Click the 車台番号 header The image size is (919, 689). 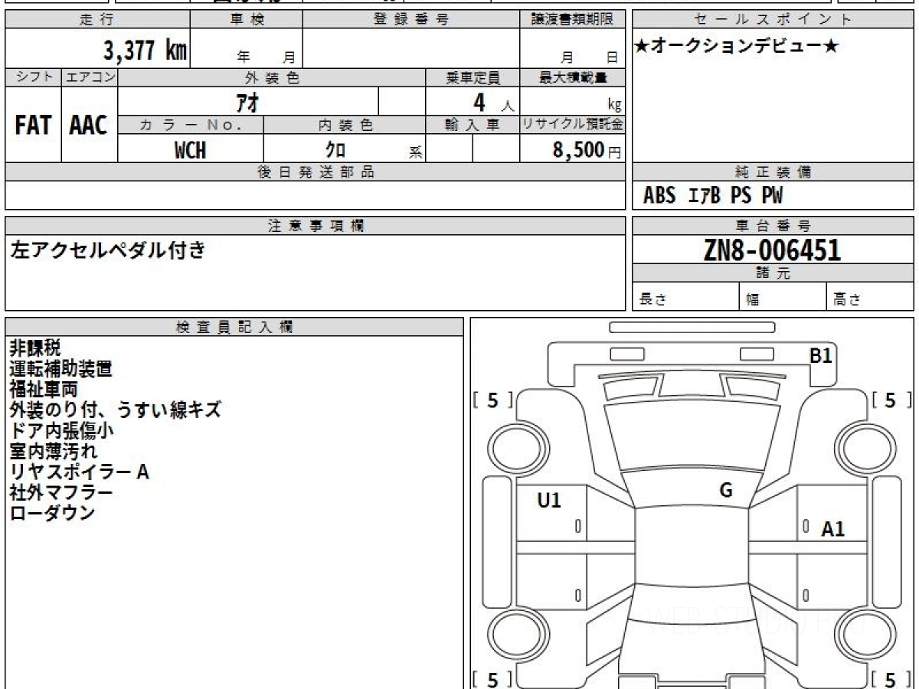click(x=773, y=226)
